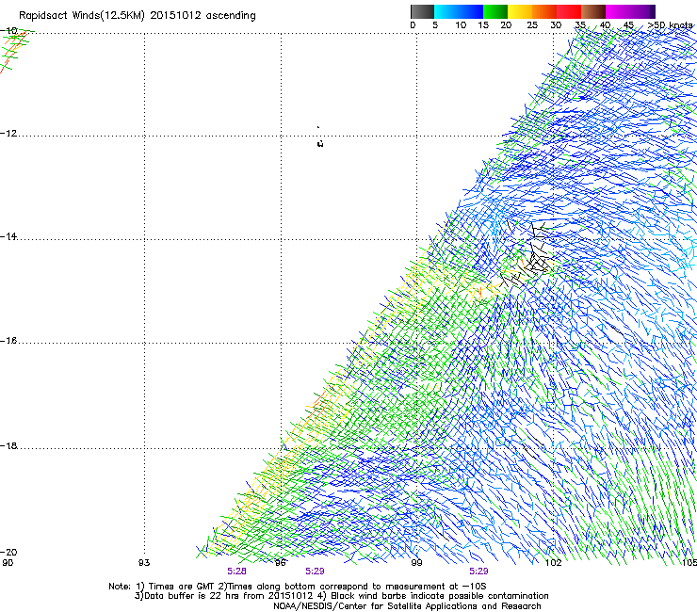The width and height of the screenshot is (697, 612).
Task: Click the 96 longitude axis label
Action: (280, 563)
